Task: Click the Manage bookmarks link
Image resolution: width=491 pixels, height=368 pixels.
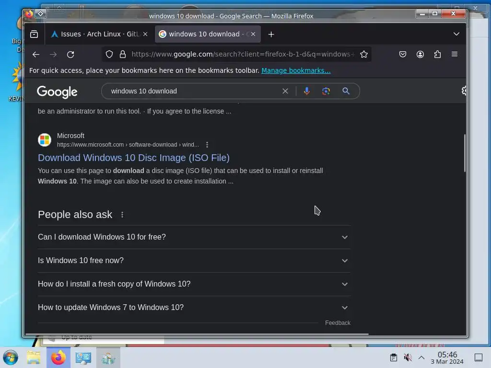Action: (296, 70)
